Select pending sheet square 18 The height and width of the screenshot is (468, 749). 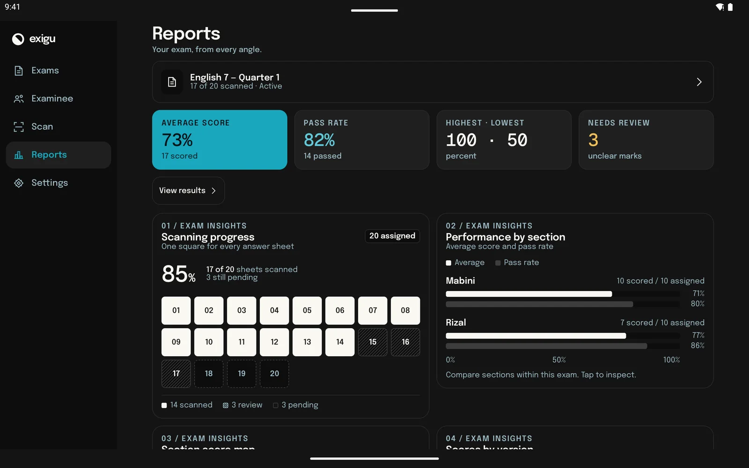(x=209, y=373)
